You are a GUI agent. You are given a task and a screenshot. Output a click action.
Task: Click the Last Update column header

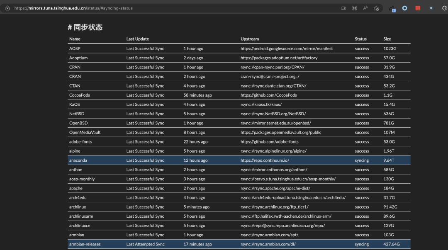point(137,39)
